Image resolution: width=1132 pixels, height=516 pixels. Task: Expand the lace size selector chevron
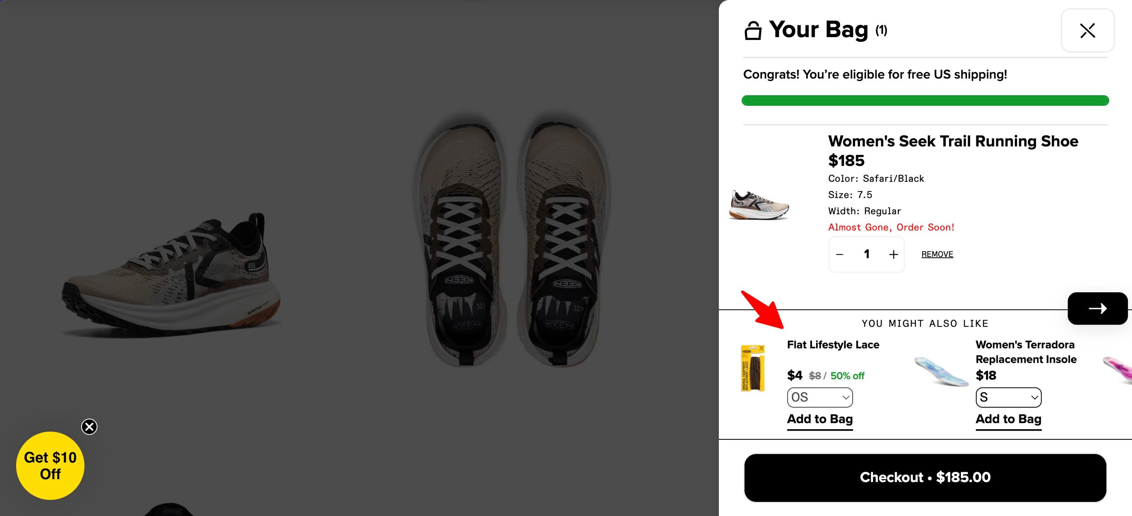(x=846, y=397)
